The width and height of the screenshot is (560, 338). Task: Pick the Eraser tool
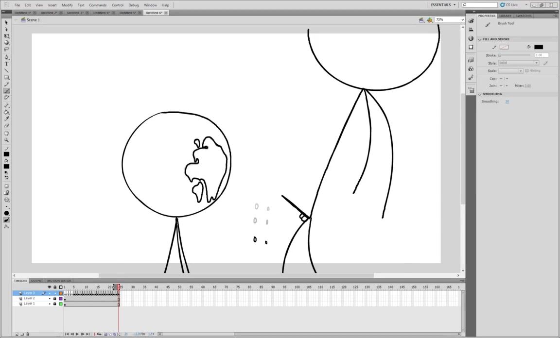coord(6,125)
